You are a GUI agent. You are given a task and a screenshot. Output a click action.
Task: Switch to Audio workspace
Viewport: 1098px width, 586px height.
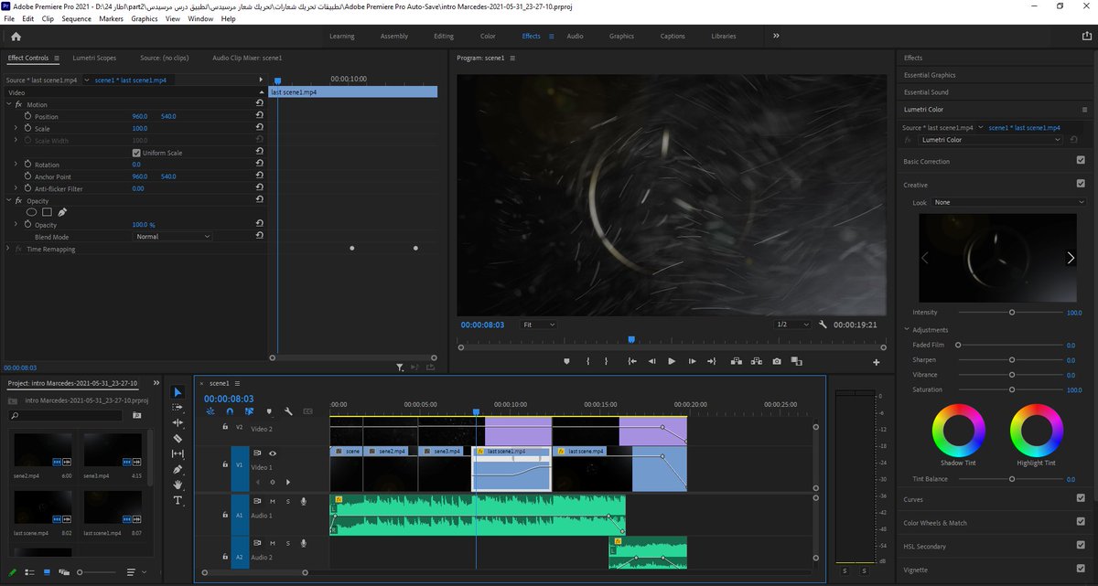pos(575,37)
